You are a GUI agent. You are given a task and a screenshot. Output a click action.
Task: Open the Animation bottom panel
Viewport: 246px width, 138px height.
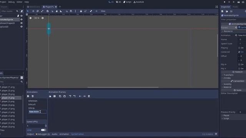click(x=64, y=134)
